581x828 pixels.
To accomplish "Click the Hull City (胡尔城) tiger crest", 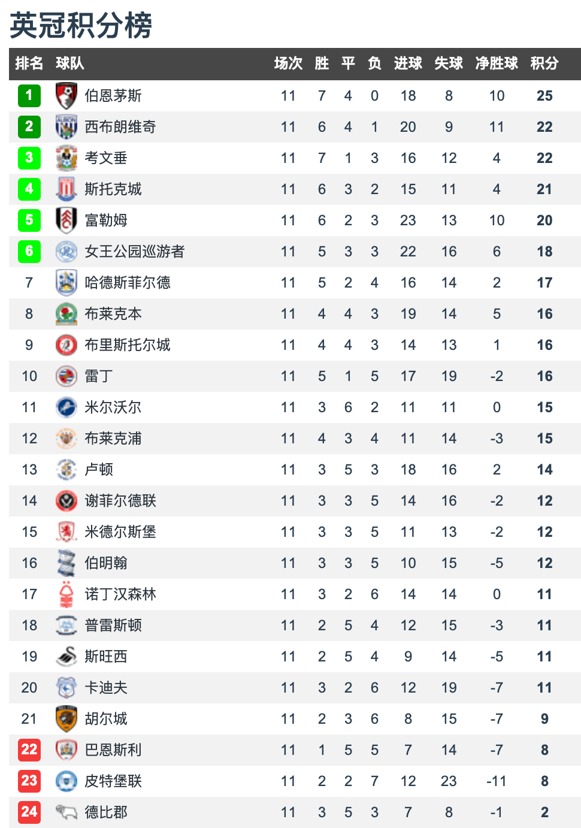I will click(x=66, y=719).
